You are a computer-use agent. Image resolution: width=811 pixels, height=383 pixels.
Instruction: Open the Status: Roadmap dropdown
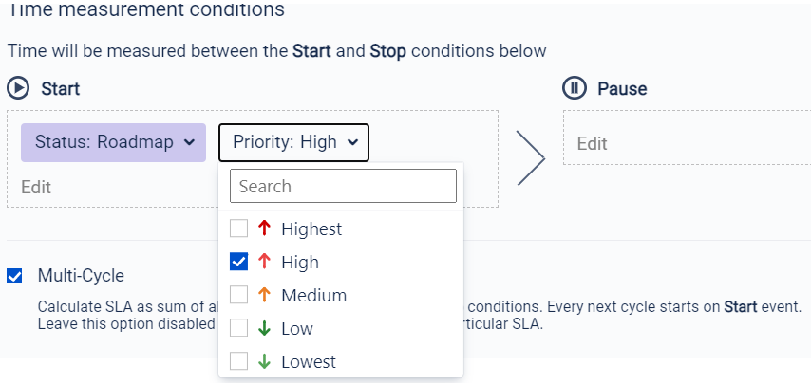(x=113, y=142)
